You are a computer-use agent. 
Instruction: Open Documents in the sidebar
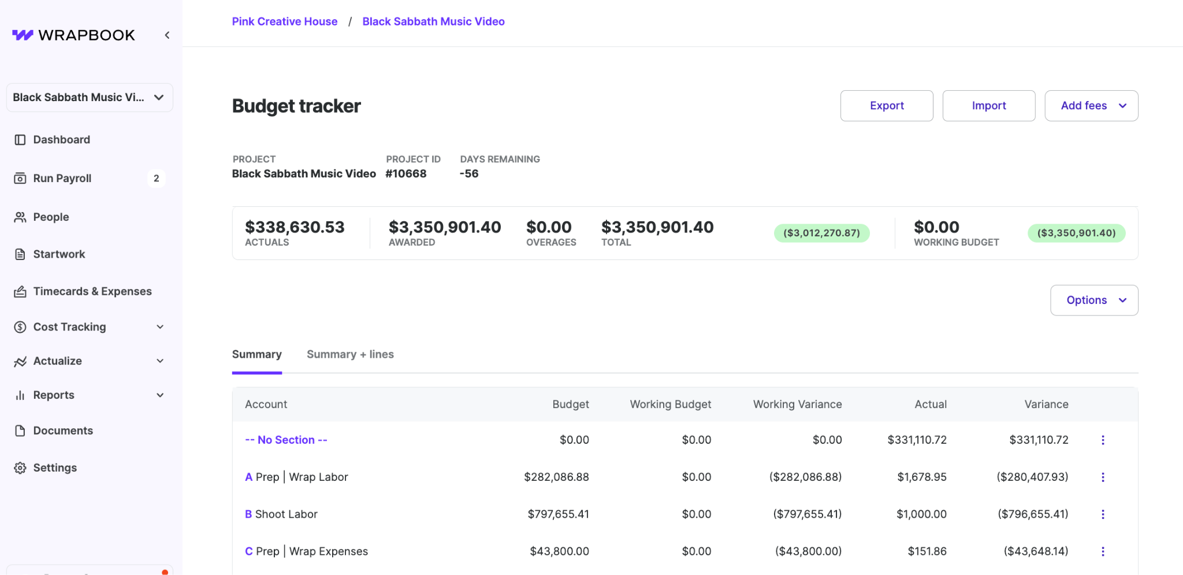pyautogui.click(x=62, y=431)
